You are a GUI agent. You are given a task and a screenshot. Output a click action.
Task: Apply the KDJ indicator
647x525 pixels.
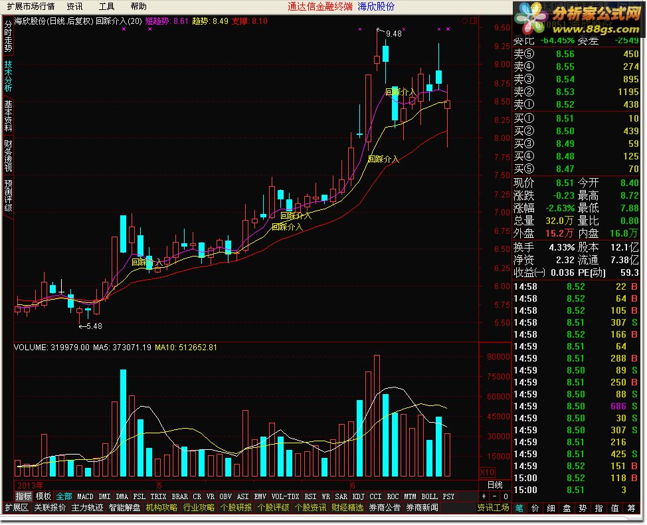[359, 496]
